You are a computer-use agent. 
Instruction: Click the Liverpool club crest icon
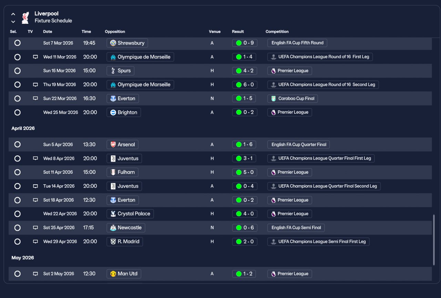(25, 18)
